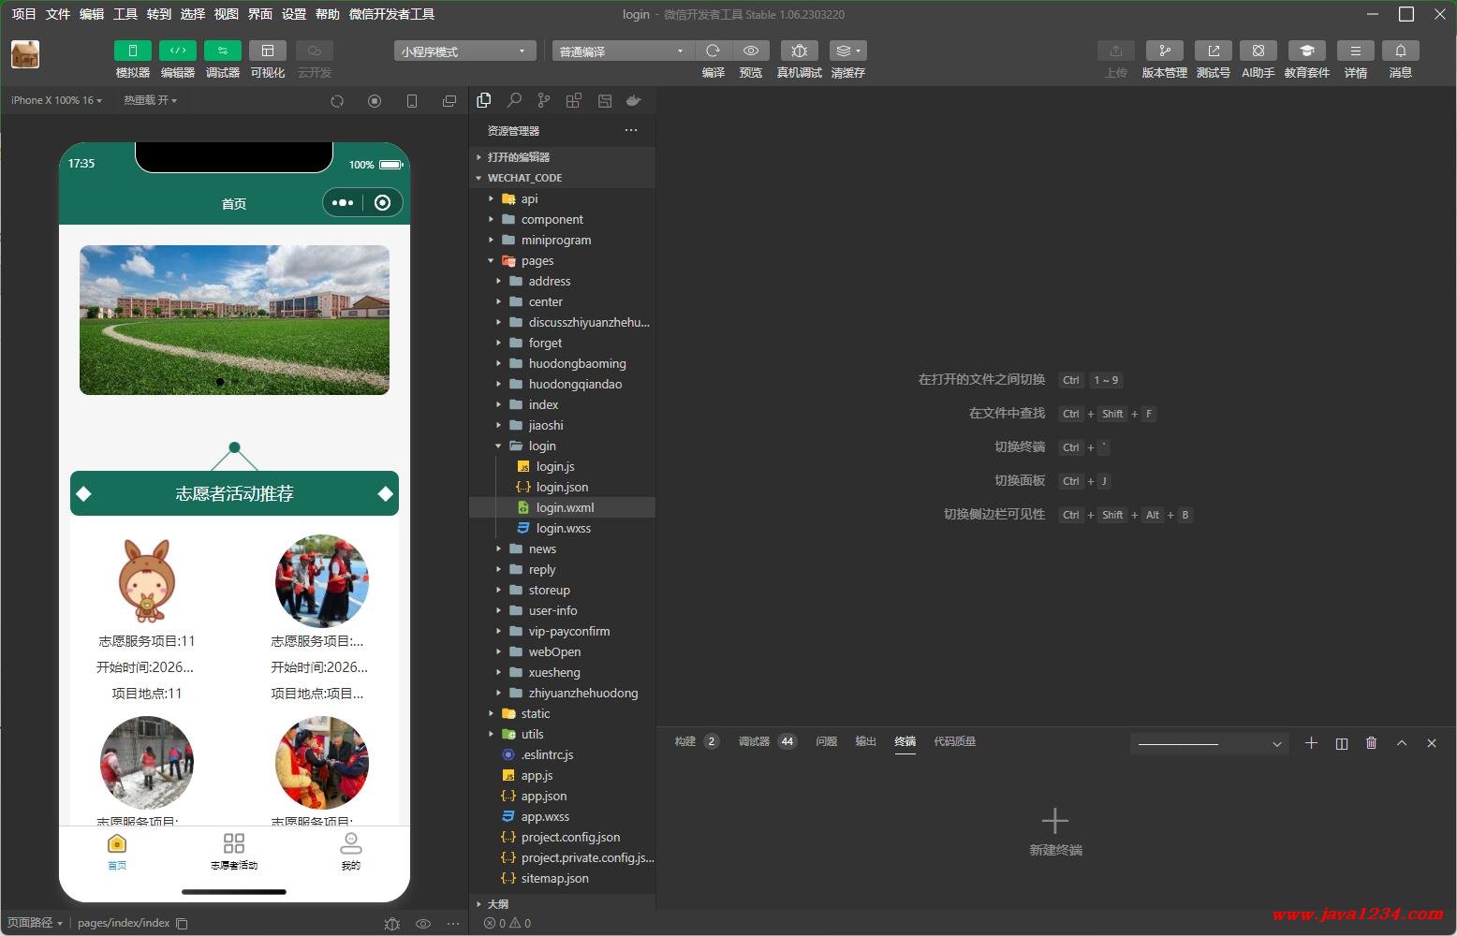
Task: Tap the 我的 tab in simulator
Action: point(350,851)
